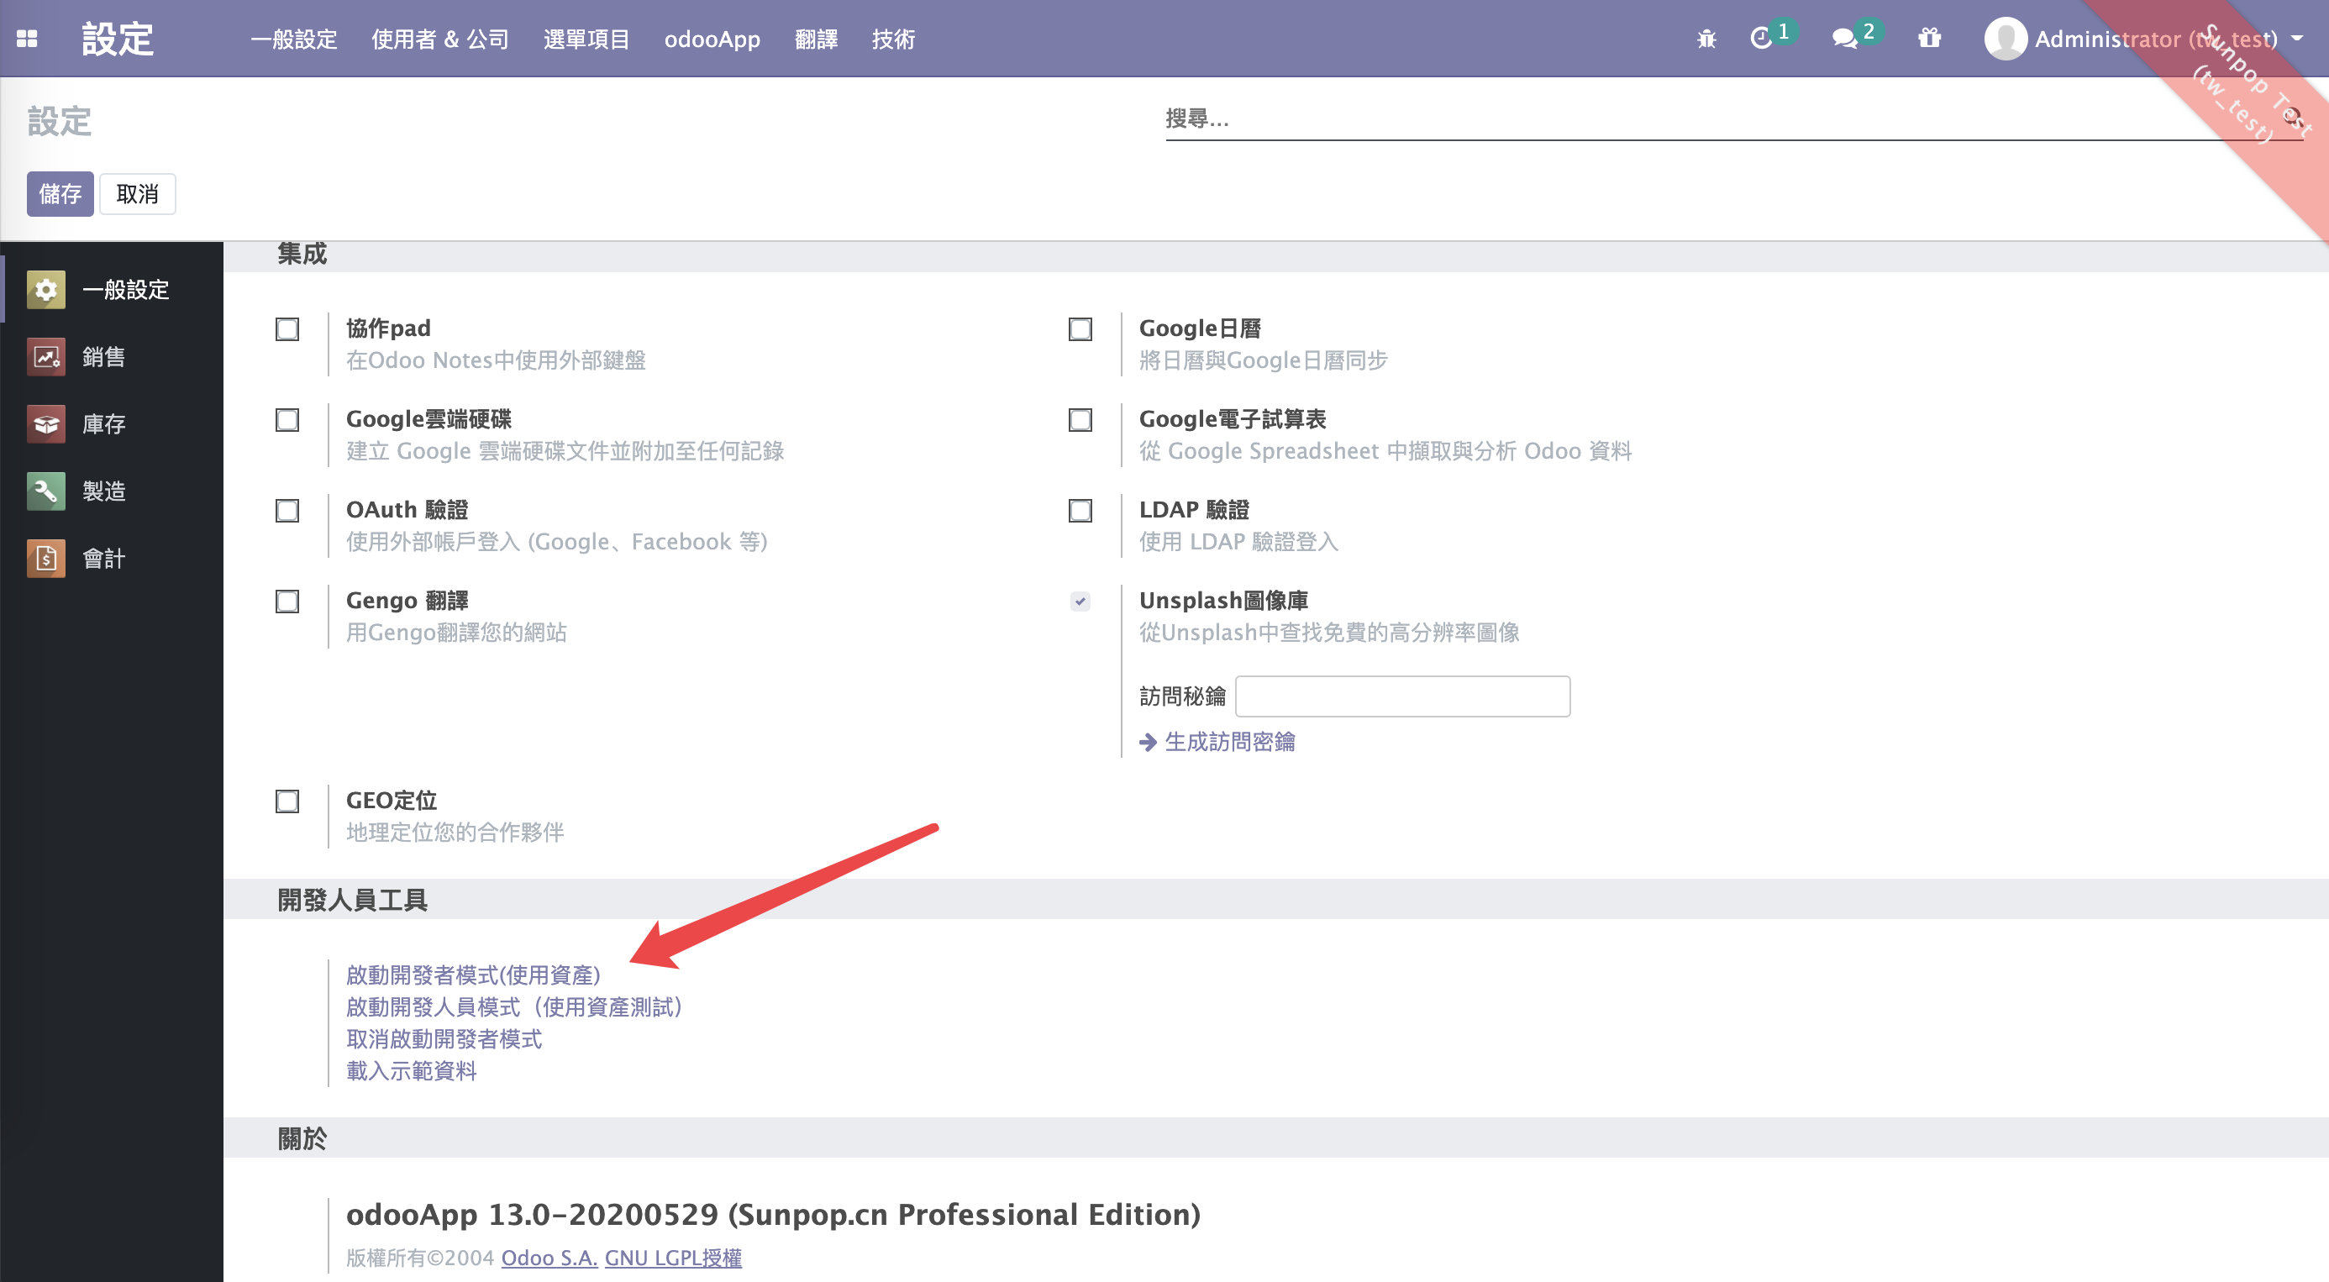Open 銷售 settings via the sales chart icon
The image size is (2329, 1282).
(x=45, y=356)
